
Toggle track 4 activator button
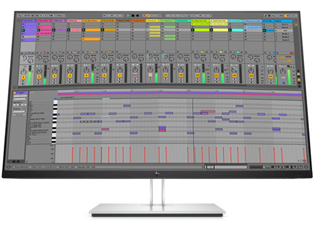70,76
